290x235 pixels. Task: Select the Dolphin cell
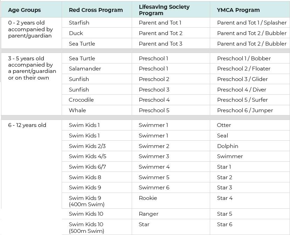(x=227, y=146)
